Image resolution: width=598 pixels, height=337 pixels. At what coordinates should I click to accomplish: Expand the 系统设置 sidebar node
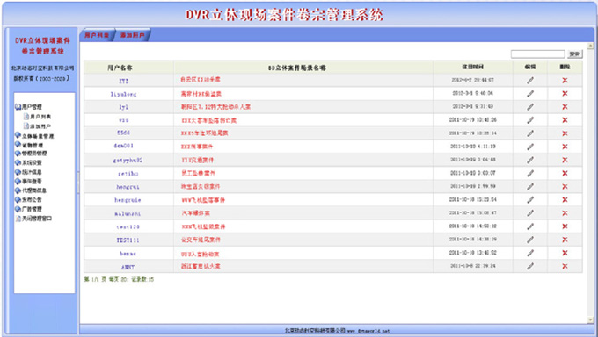point(18,162)
